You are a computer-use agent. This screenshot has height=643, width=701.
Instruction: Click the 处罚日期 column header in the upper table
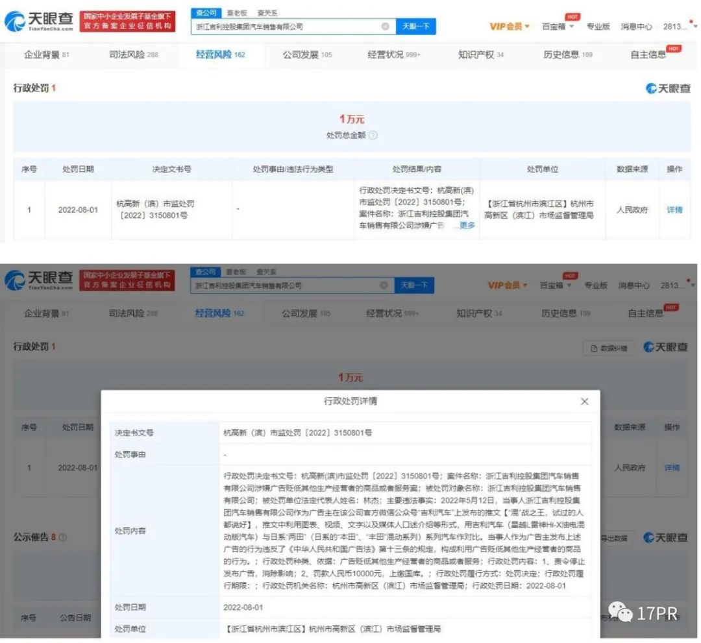[x=78, y=169]
